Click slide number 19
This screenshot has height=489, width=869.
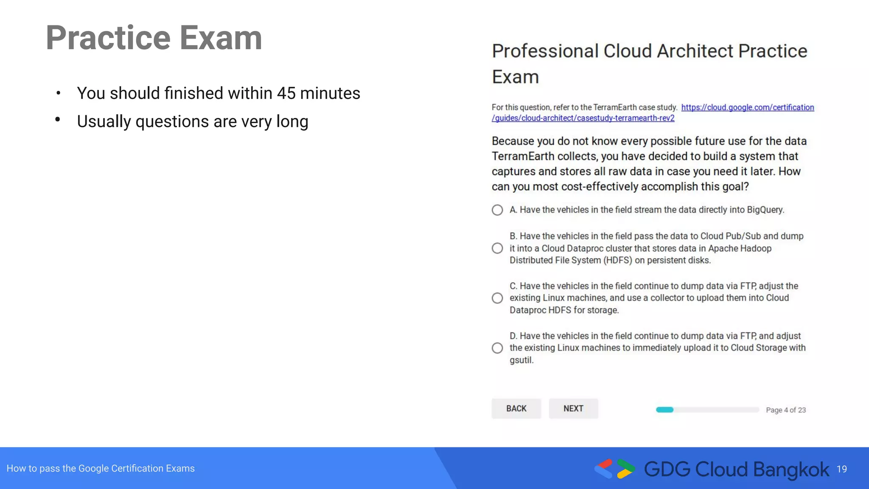[842, 469]
